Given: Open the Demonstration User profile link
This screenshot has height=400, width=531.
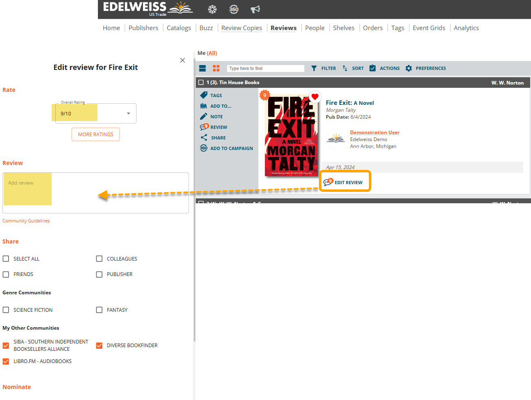Looking at the screenshot, I should point(375,132).
